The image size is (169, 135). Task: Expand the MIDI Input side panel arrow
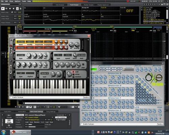[2, 115]
